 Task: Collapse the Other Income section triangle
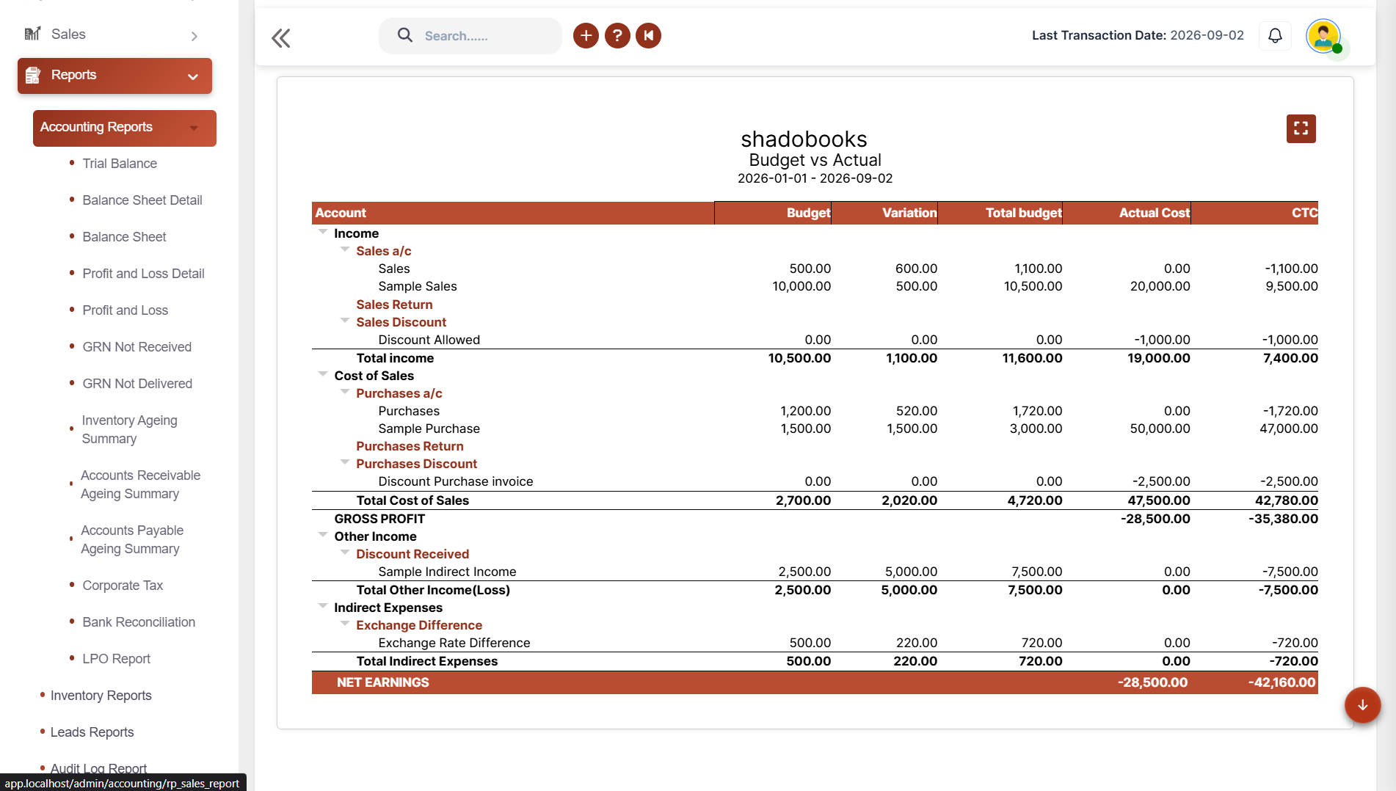[x=323, y=535]
